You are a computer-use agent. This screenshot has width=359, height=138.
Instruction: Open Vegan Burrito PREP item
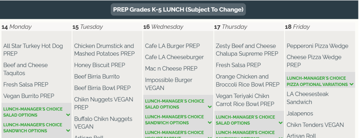29,96
